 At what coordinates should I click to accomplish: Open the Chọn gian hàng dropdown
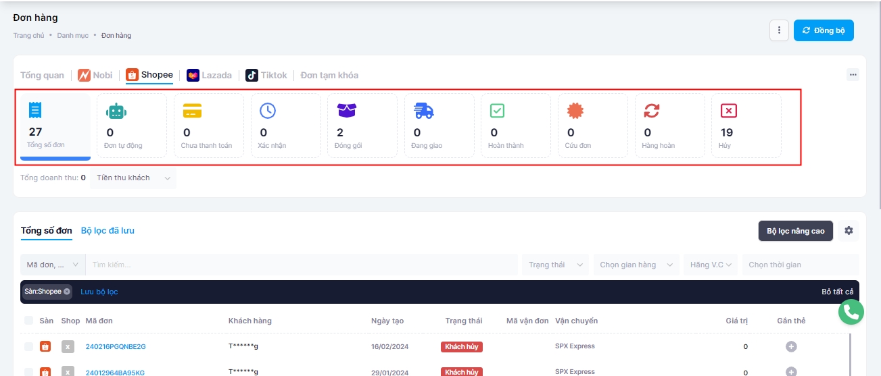pyautogui.click(x=636, y=265)
